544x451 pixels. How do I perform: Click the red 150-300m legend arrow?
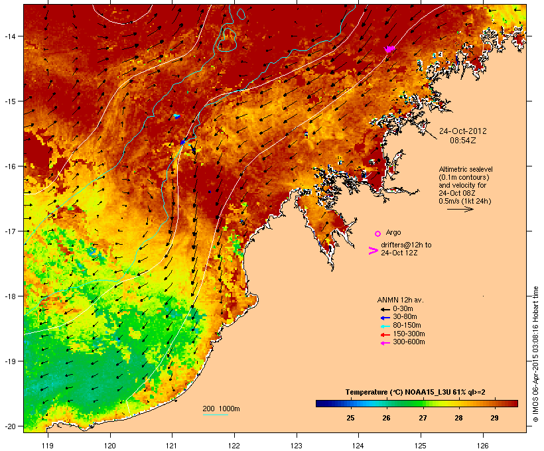[385, 334]
